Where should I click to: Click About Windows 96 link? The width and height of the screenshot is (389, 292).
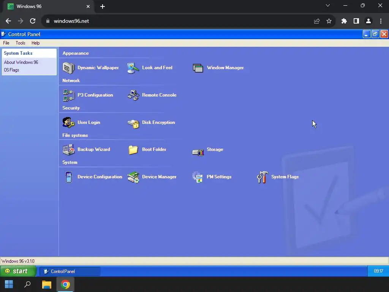click(21, 62)
